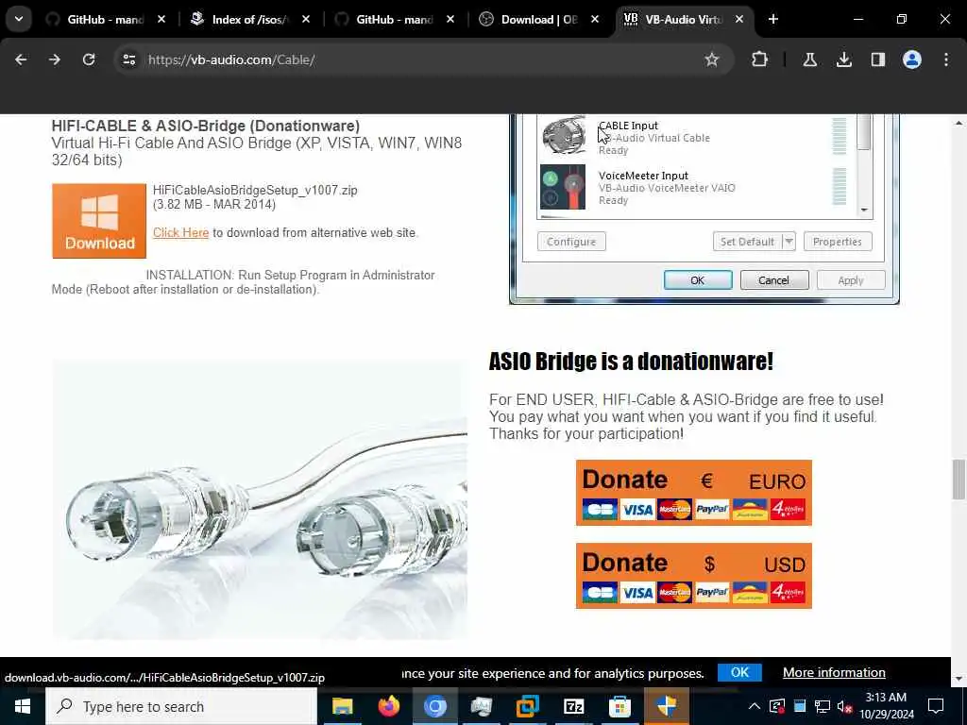967x725 pixels.
Task: Click the HiFiCableAsioBridgeSetup_v1007.zip filename text
Action: [x=255, y=191]
